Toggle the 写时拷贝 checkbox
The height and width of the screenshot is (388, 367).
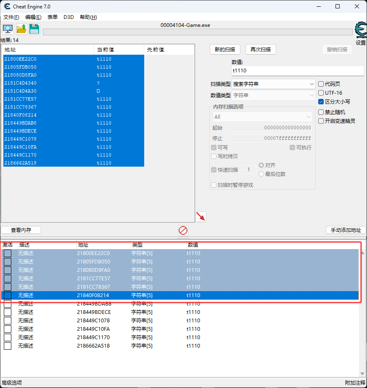click(x=214, y=157)
